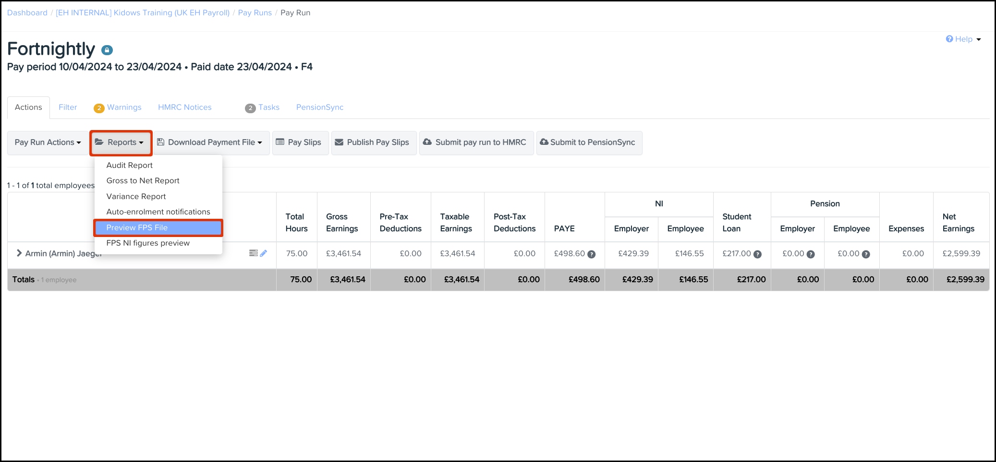
Task: Click Pension Employee help question icon
Action: point(866,254)
